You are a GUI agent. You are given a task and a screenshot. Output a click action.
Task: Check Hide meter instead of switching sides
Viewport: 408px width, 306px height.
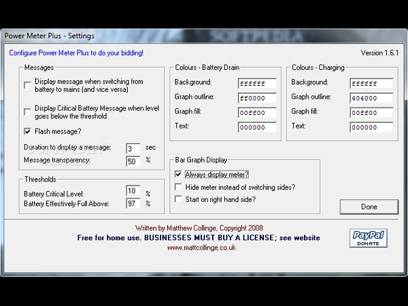[x=178, y=187]
